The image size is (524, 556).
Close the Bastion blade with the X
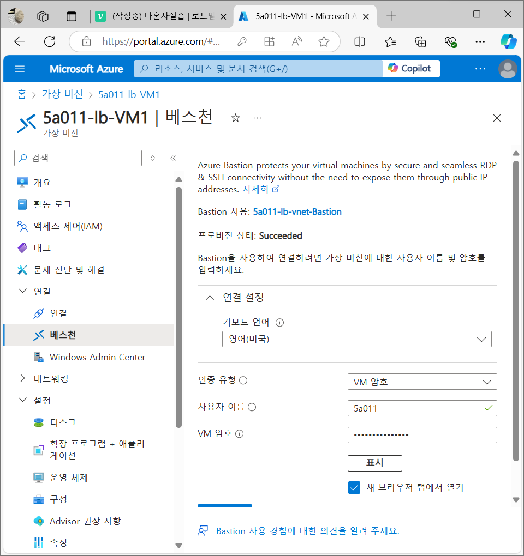pos(497,118)
